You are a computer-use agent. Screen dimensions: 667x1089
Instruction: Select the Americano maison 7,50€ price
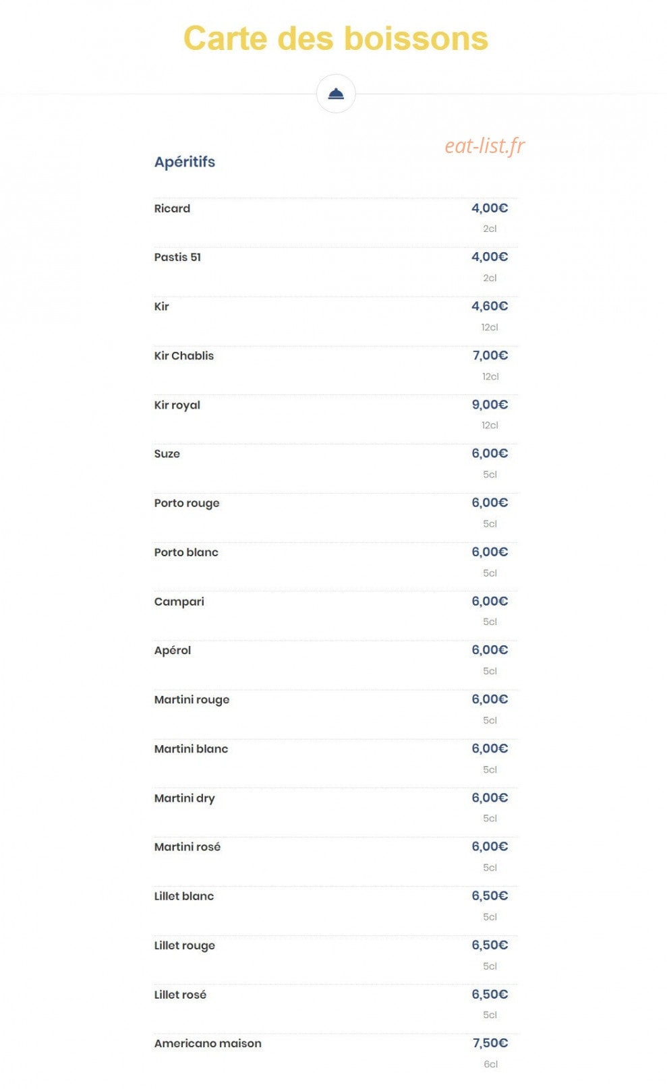click(490, 1043)
